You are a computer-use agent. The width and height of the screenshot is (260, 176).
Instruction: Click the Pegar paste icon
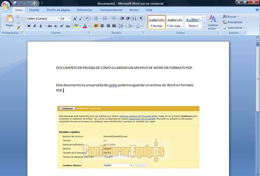click(x=10, y=19)
